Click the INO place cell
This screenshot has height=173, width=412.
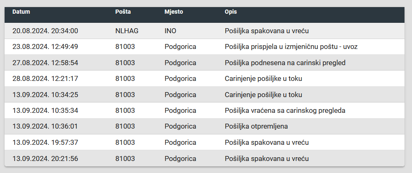pyautogui.click(x=170, y=31)
